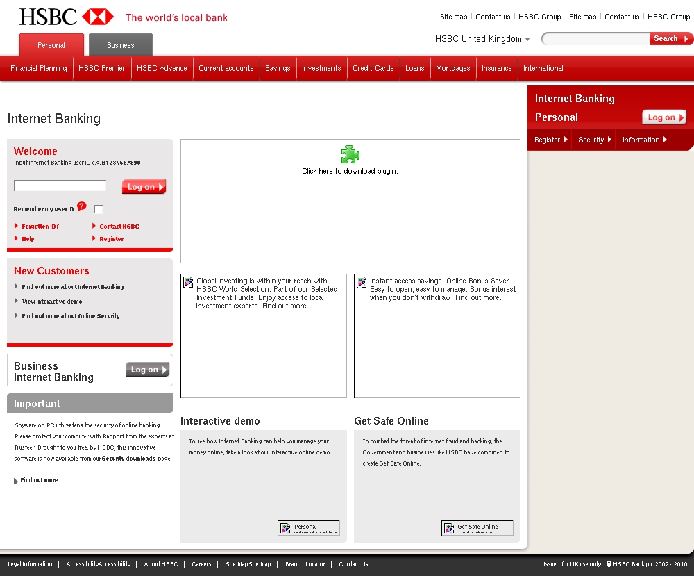Click the Site Map footer link
This screenshot has height=576, width=694.
[x=248, y=564]
